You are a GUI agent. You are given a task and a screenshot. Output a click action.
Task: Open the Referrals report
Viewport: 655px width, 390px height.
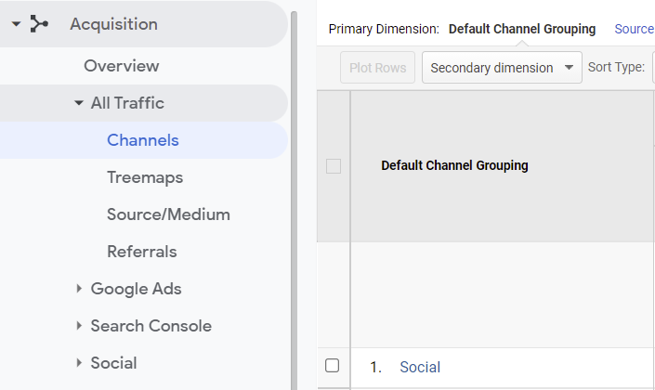click(x=141, y=252)
